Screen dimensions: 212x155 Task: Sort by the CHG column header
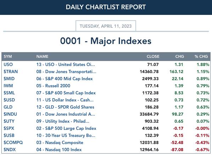(x=179, y=56)
